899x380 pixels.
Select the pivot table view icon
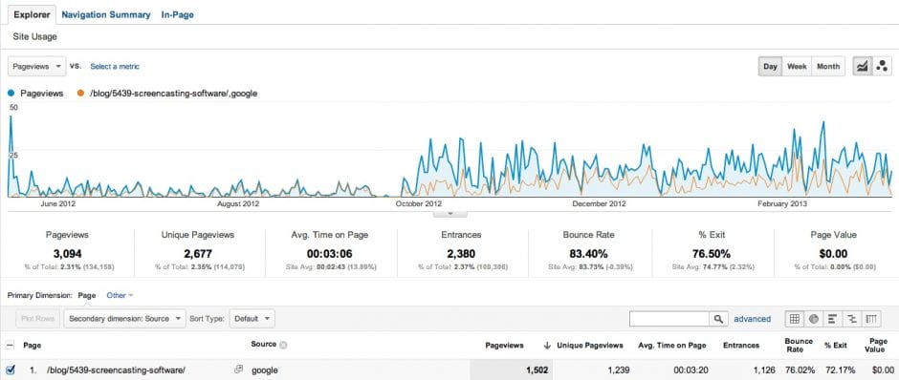(x=871, y=319)
